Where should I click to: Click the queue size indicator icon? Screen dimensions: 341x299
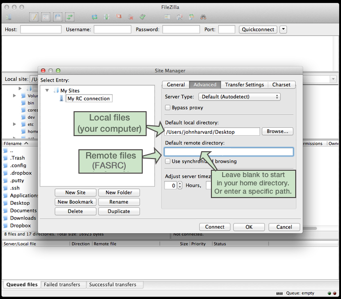(279, 293)
